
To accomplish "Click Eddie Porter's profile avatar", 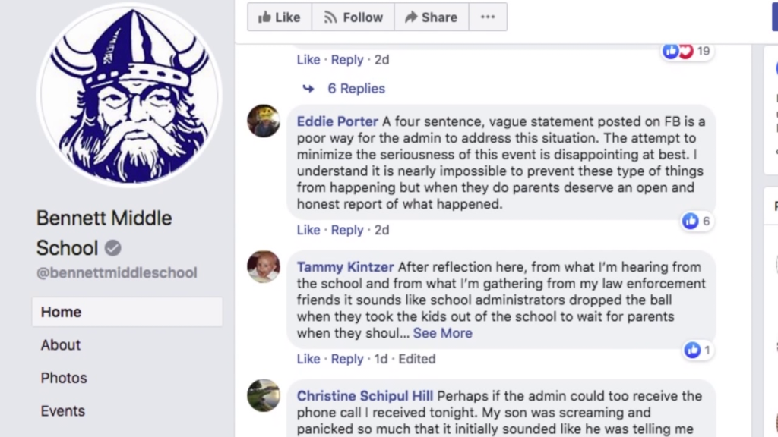I will click(264, 121).
